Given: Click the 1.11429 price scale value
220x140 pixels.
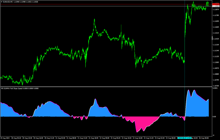Looking at the screenshot, I should click(216, 39).
